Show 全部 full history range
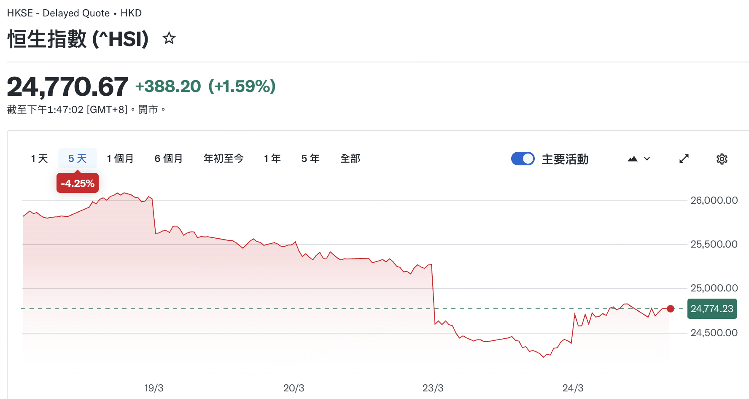Screen dimensions: 749x399 tap(350, 159)
